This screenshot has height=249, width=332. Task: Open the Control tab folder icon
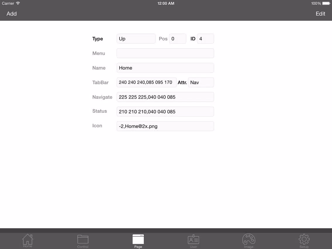coord(83,239)
